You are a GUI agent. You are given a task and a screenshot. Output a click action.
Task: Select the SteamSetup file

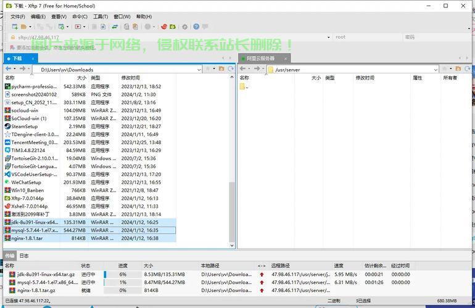pos(21,126)
